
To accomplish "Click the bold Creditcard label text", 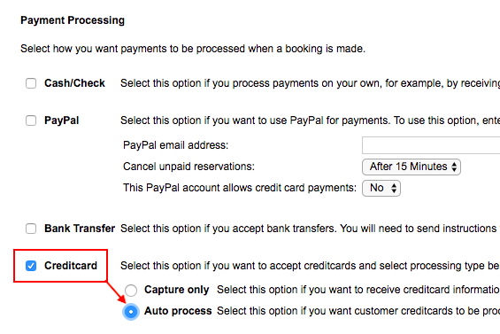I will [x=71, y=266].
